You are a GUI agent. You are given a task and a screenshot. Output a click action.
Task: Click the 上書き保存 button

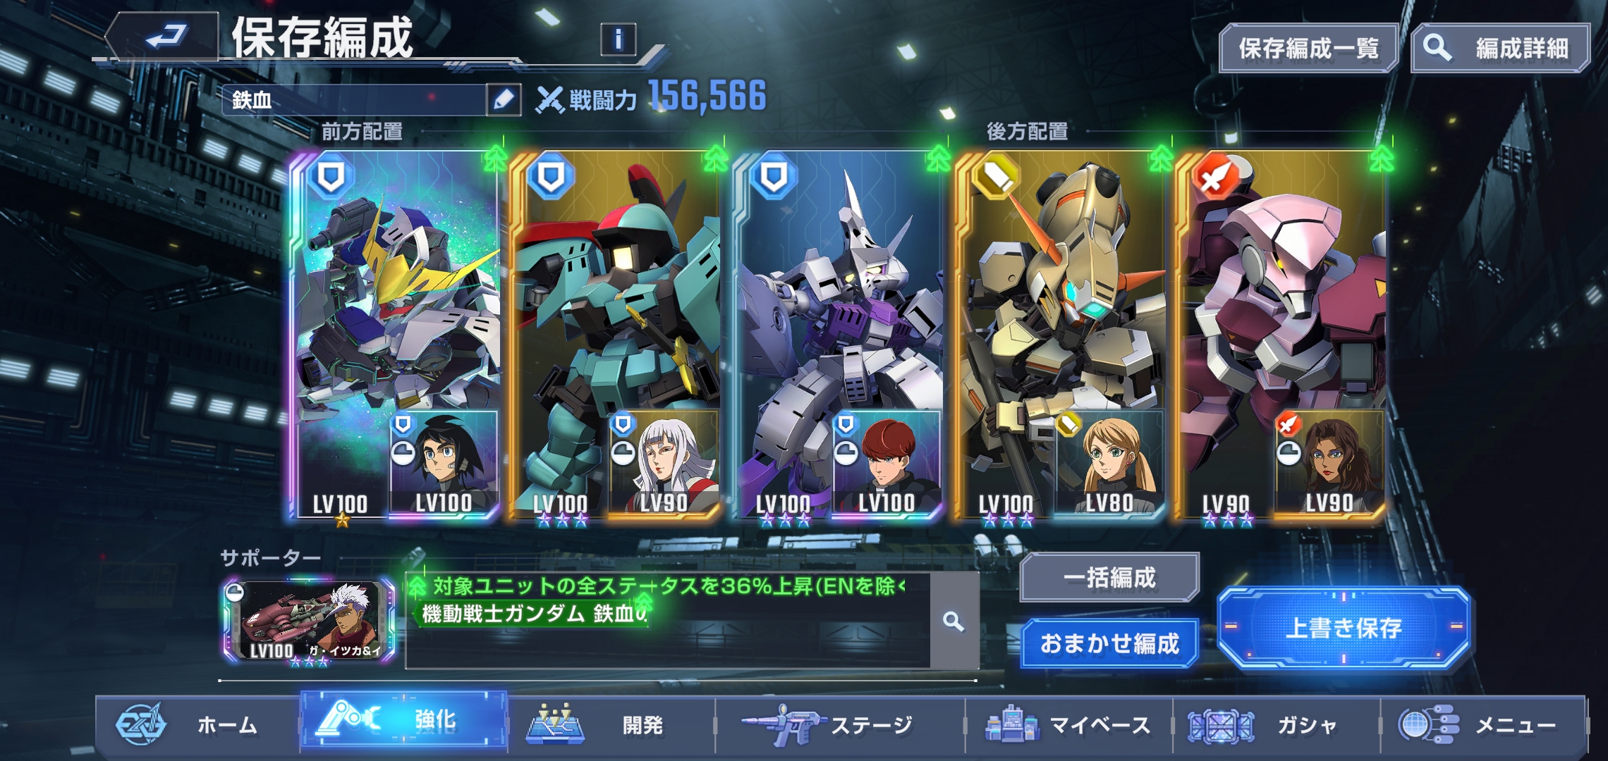(x=1344, y=627)
